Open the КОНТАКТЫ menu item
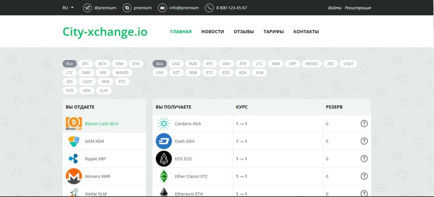The height and width of the screenshot is (197, 434). [306, 31]
